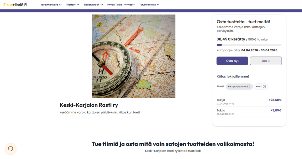Click the Kampanja-aika date range text

(247, 50)
